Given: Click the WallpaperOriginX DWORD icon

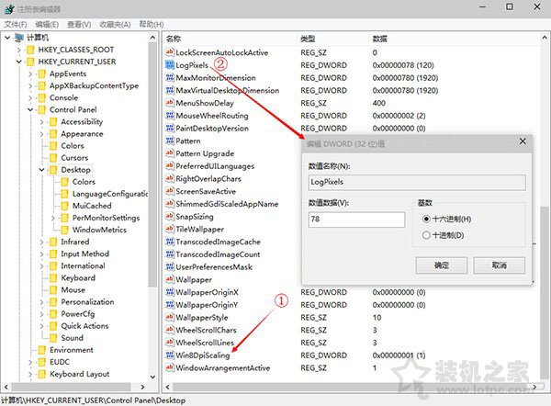Looking at the screenshot, I should (x=170, y=292).
